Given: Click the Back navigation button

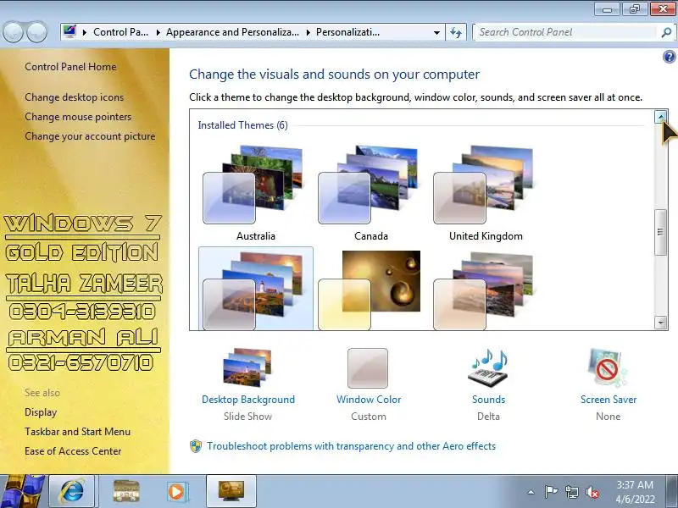Looking at the screenshot, I should tap(13, 32).
